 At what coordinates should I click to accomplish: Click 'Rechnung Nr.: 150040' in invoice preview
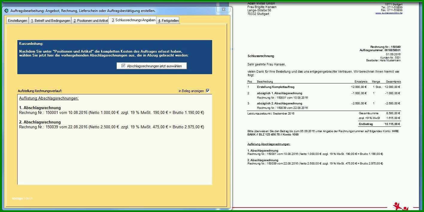(x=385, y=47)
